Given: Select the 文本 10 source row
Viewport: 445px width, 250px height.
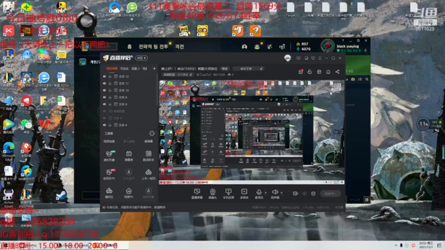Looking at the screenshot, I should 129,90.
